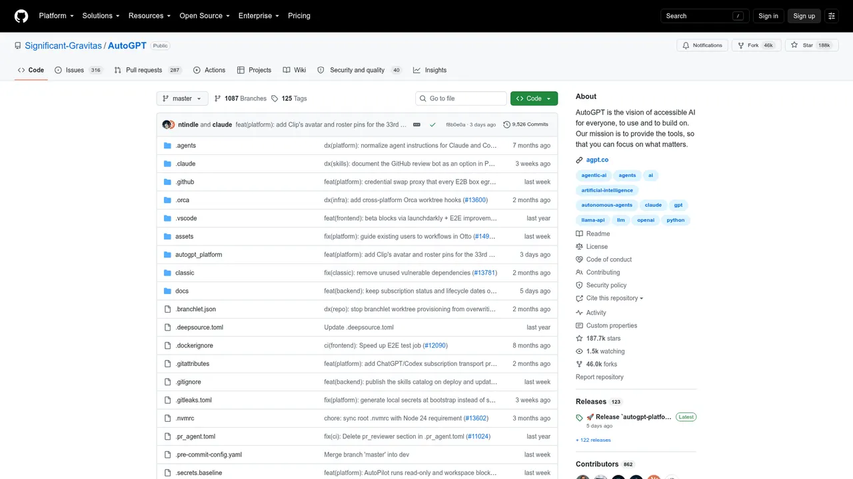Open the Activity pulse icon
The width and height of the screenshot is (853, 479).
tap(580, 313)
